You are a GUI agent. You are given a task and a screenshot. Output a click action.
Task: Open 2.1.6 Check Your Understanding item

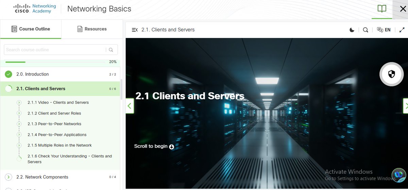(x=70, y=159)
